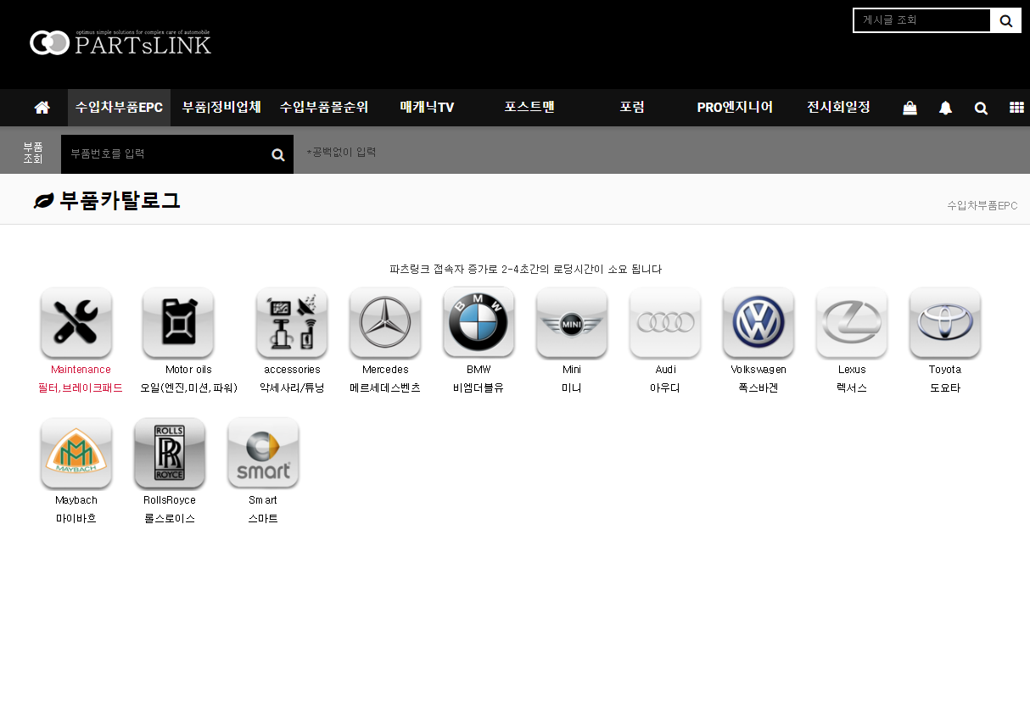The image size is (1030, 708).
Task: Click the Volkswagen label text
Action: coord(759,370)
